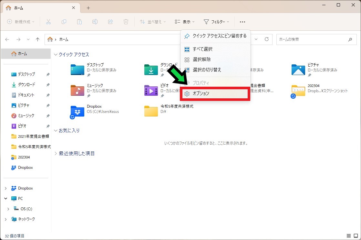Unpin ダウンロード from the quick access sidebar
Viewport: 361px width, 240px height.
48,84
